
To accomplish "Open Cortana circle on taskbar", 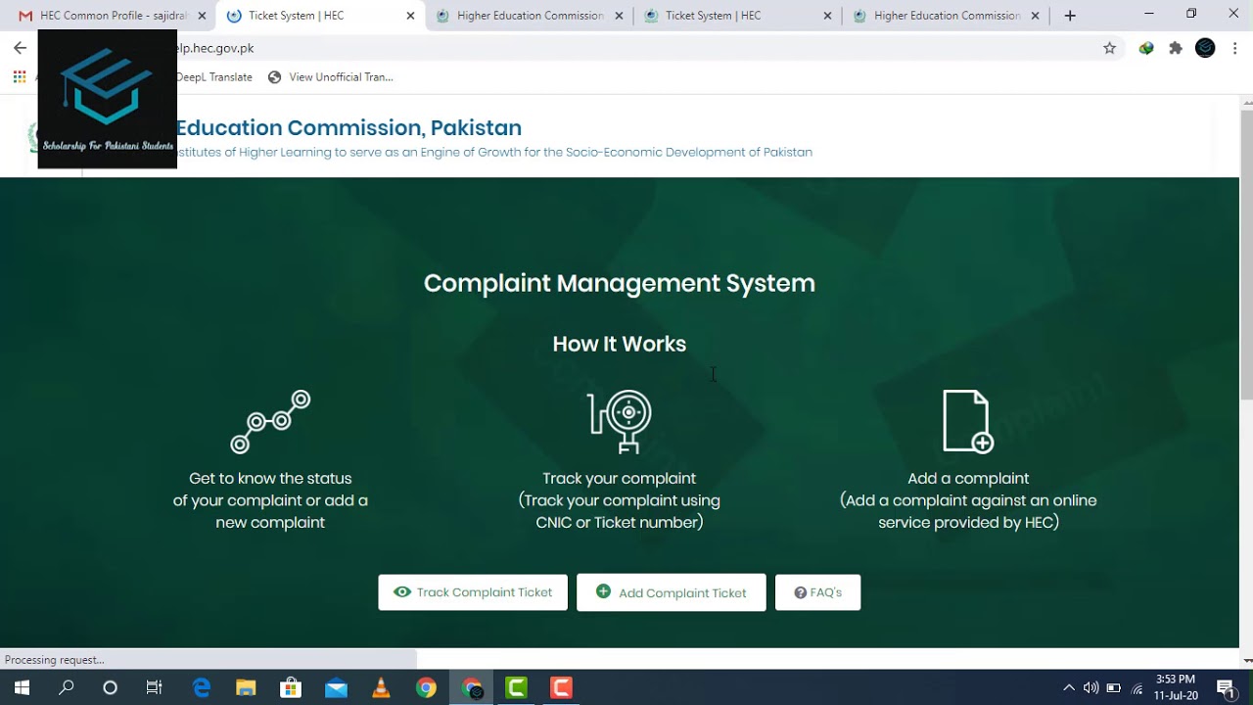I will point(110,688).
